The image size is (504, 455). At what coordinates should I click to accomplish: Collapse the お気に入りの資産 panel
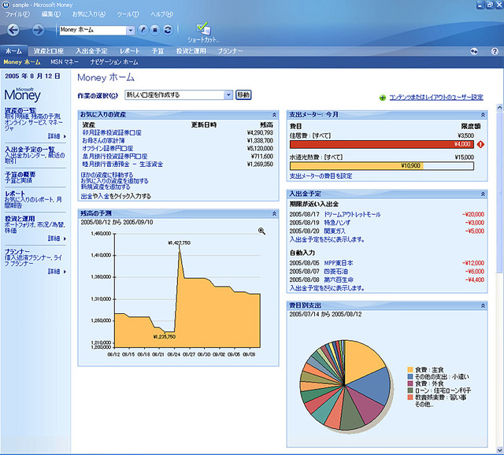274,115
